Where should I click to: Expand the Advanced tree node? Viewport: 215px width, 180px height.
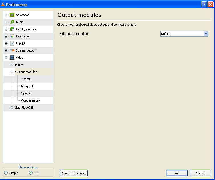6,15
